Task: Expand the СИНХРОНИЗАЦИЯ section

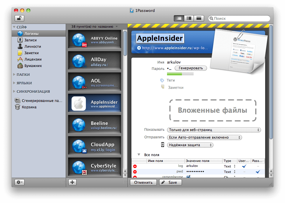Action: click(14, 91)
